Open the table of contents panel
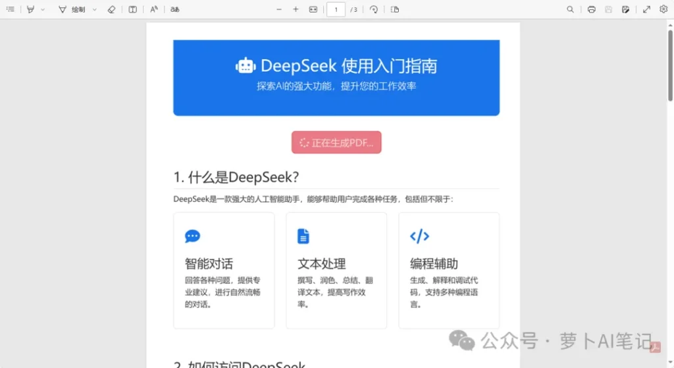Viewport: 674px width, 368px height. click(x=10, y=9)
